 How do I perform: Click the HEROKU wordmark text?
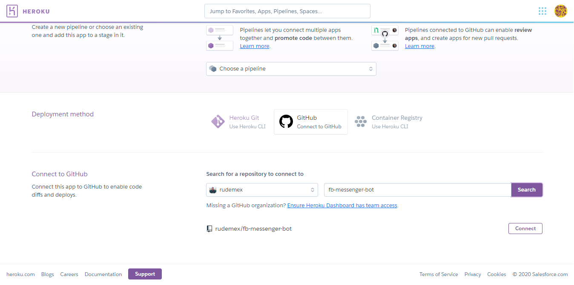tap(36, 11)
